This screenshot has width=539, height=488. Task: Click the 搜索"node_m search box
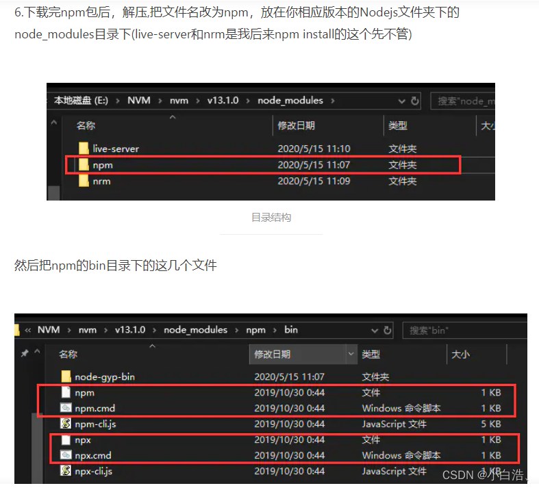[463, 101]
